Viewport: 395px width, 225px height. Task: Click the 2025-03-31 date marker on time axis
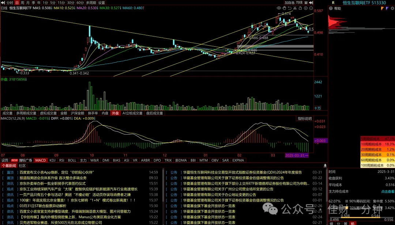tap(297, 155)
